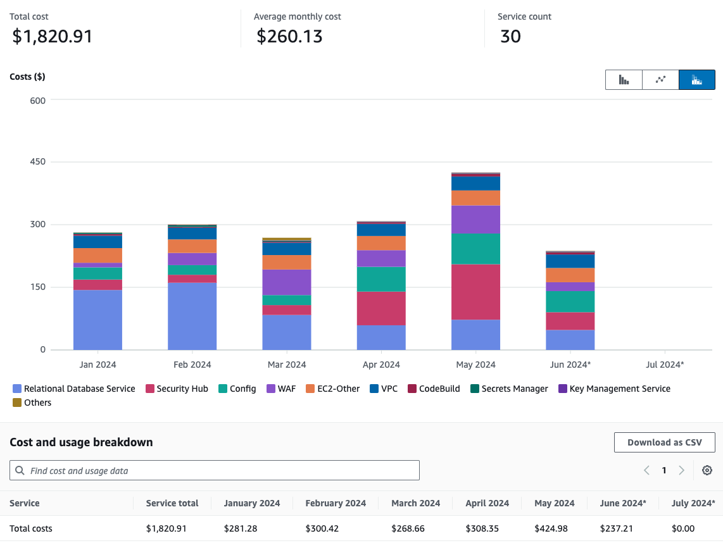This screenshot has height=543, width=723.
Task: Click the Relational Database Service legend swatch
Action: click(17, 389)
